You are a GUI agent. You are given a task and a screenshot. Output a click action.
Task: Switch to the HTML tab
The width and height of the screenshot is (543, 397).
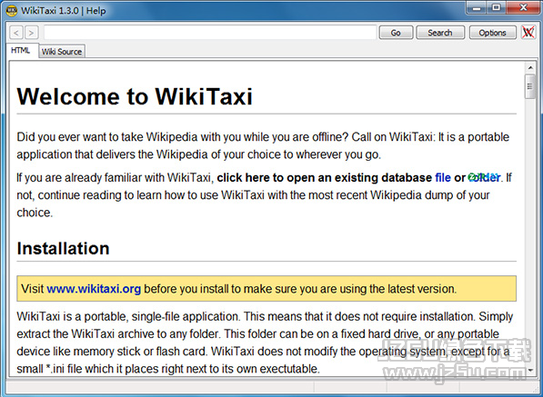(x=21, y=51)
